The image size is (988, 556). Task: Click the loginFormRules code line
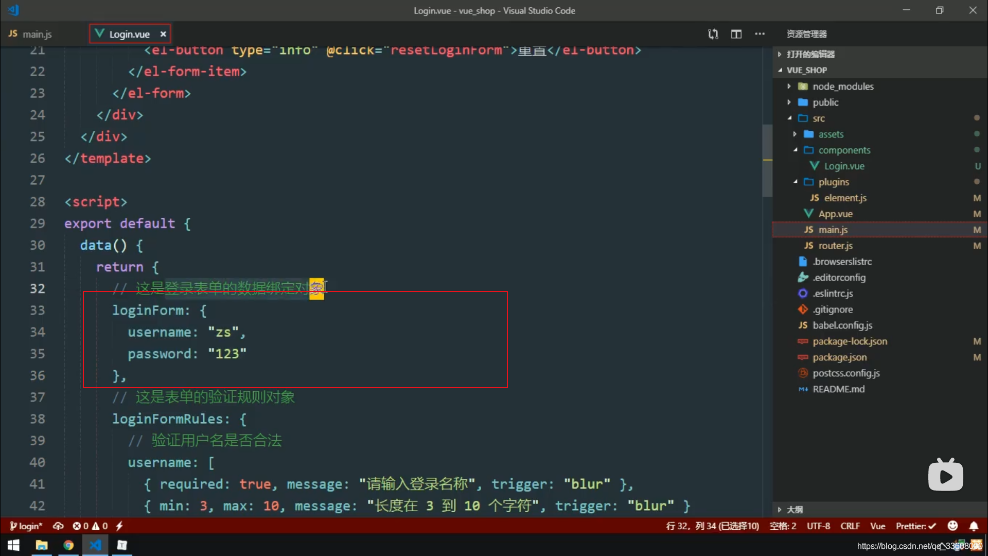click(179, 419)
